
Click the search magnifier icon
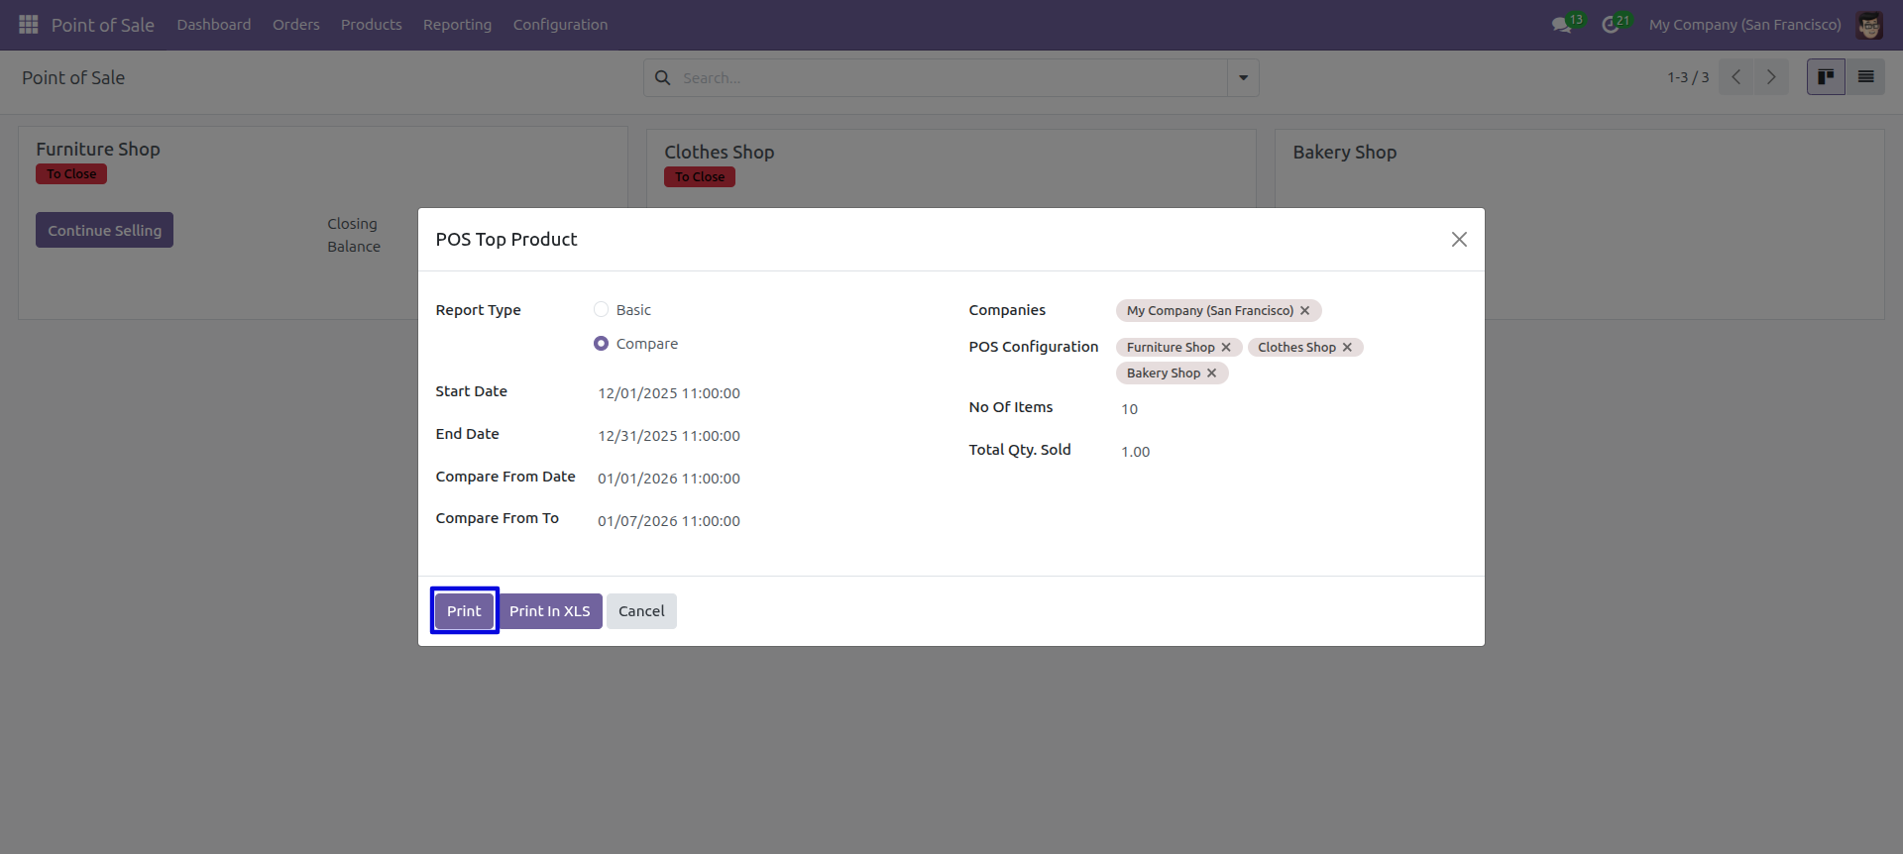pos(663,77)
